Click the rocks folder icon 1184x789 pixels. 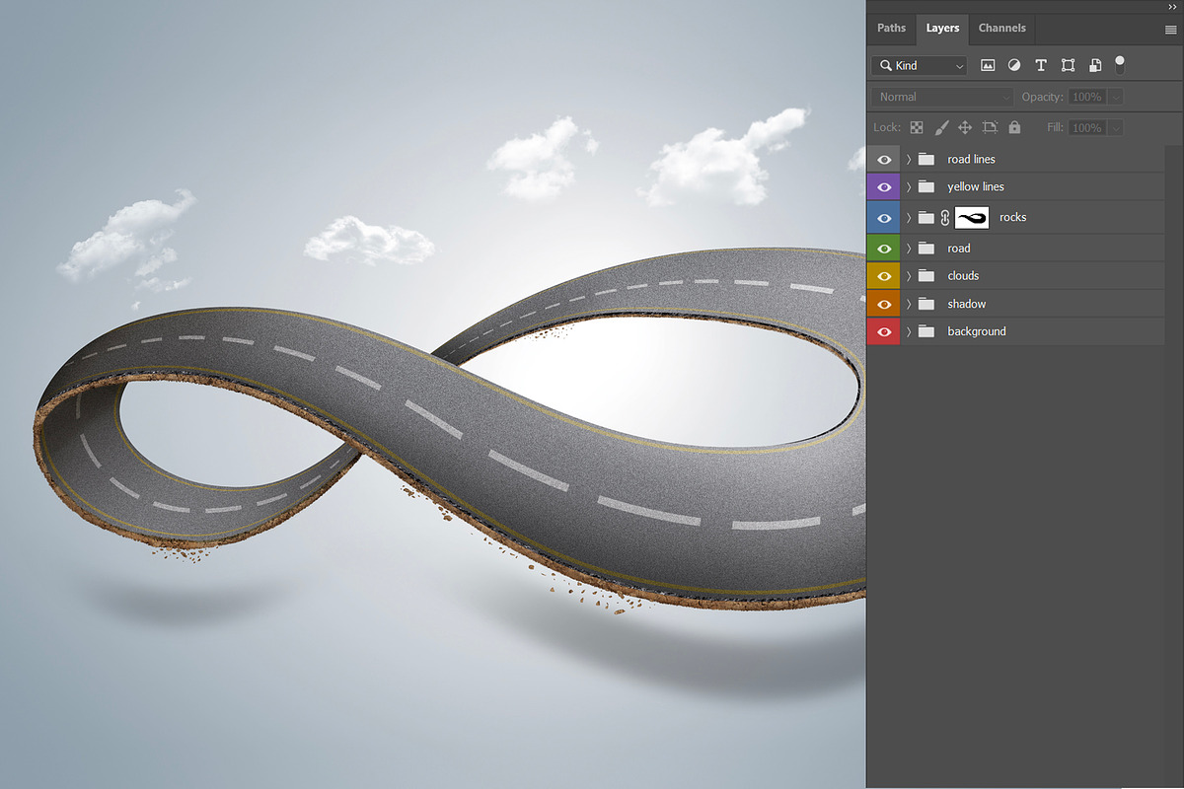click(925, 217)
